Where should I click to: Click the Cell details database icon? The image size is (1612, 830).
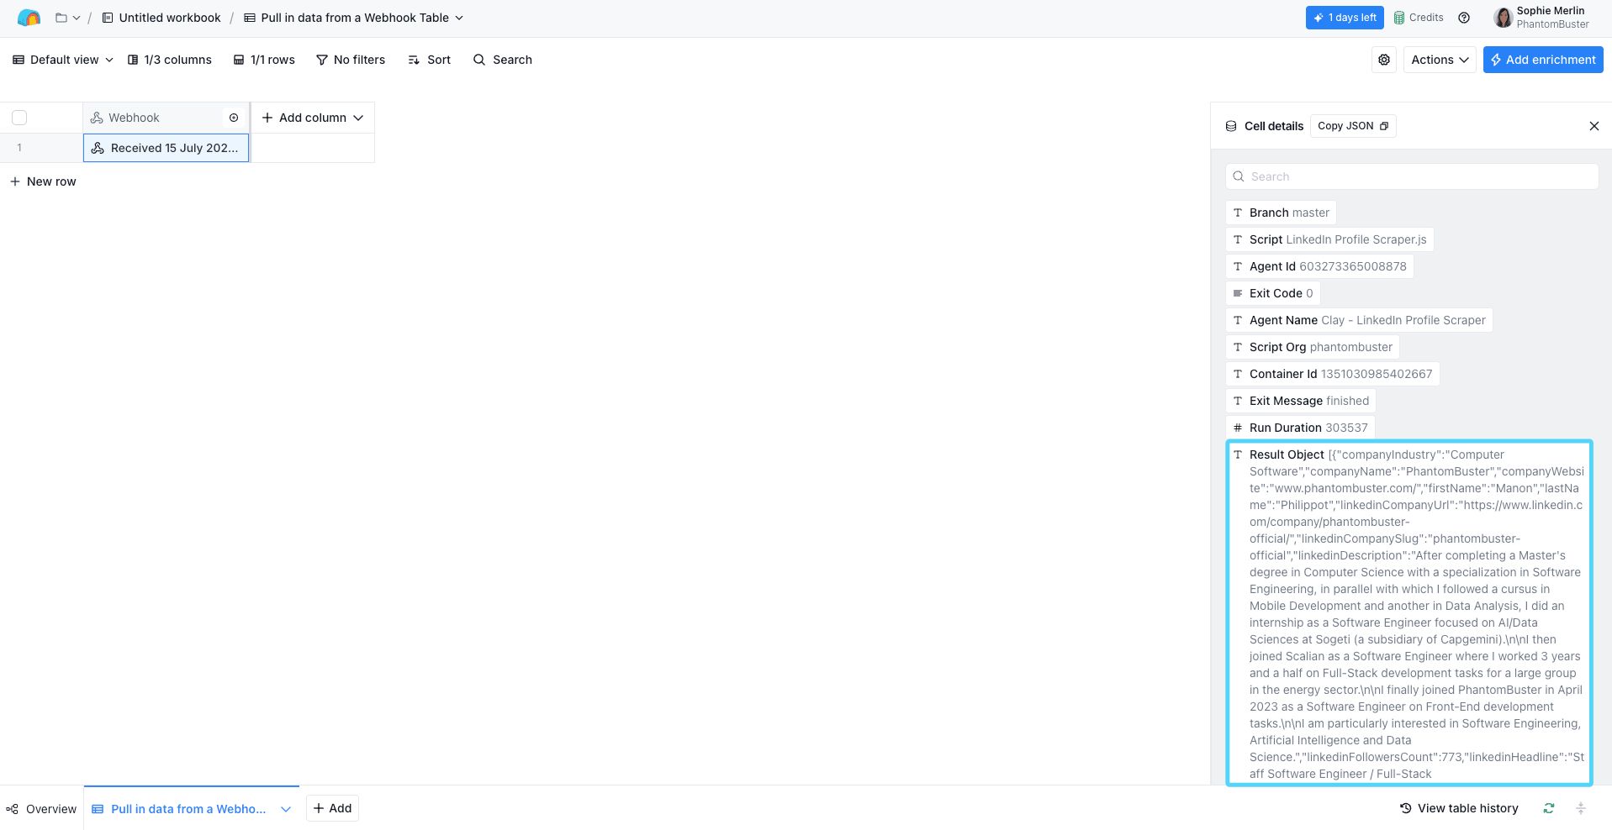tap(1231, 126)
